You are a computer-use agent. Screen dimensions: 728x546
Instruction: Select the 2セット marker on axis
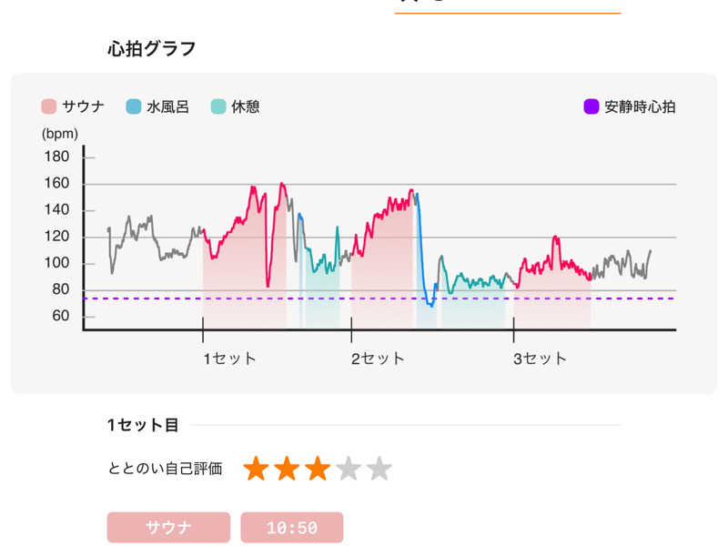(379, 359)
